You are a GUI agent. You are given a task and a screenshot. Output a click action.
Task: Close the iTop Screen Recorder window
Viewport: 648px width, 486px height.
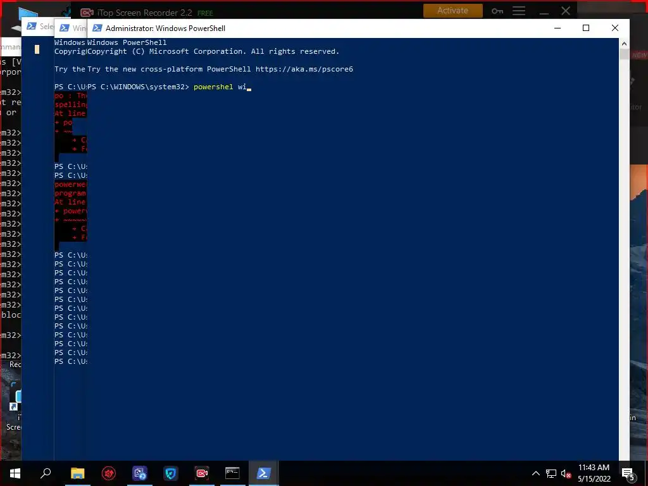coord(566,11)
